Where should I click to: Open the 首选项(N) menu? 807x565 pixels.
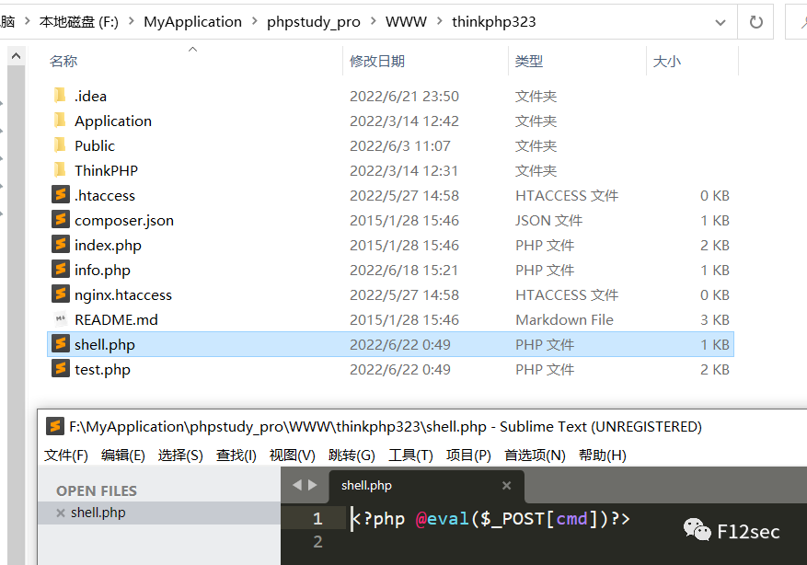pos(535,455)
